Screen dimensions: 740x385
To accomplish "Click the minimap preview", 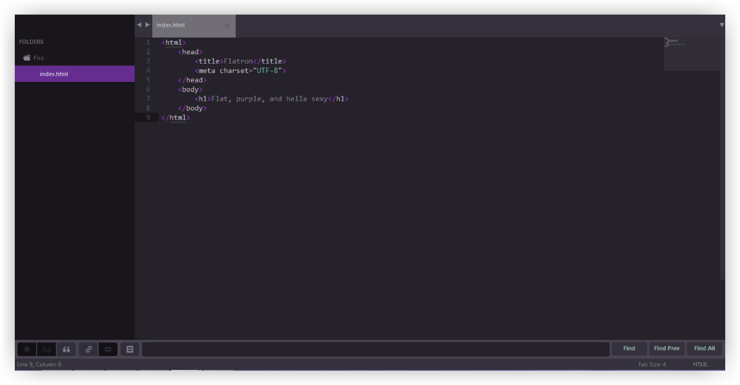I will 692,54.
